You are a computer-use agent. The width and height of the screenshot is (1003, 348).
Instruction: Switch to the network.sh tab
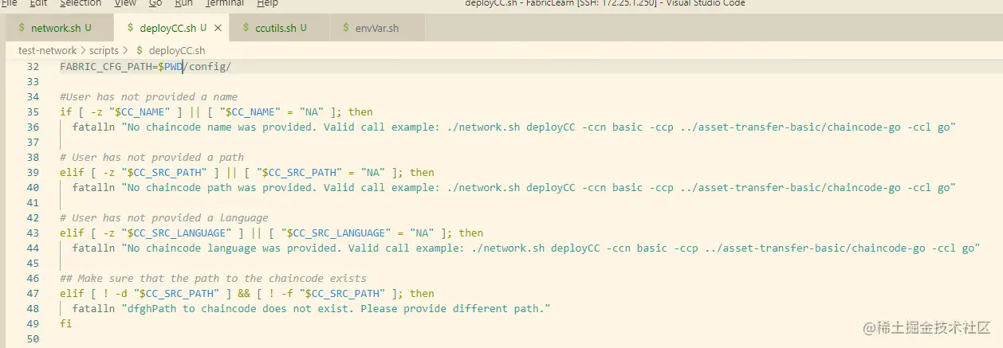54,28
